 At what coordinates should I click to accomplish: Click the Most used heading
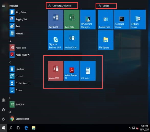(14, 6)
